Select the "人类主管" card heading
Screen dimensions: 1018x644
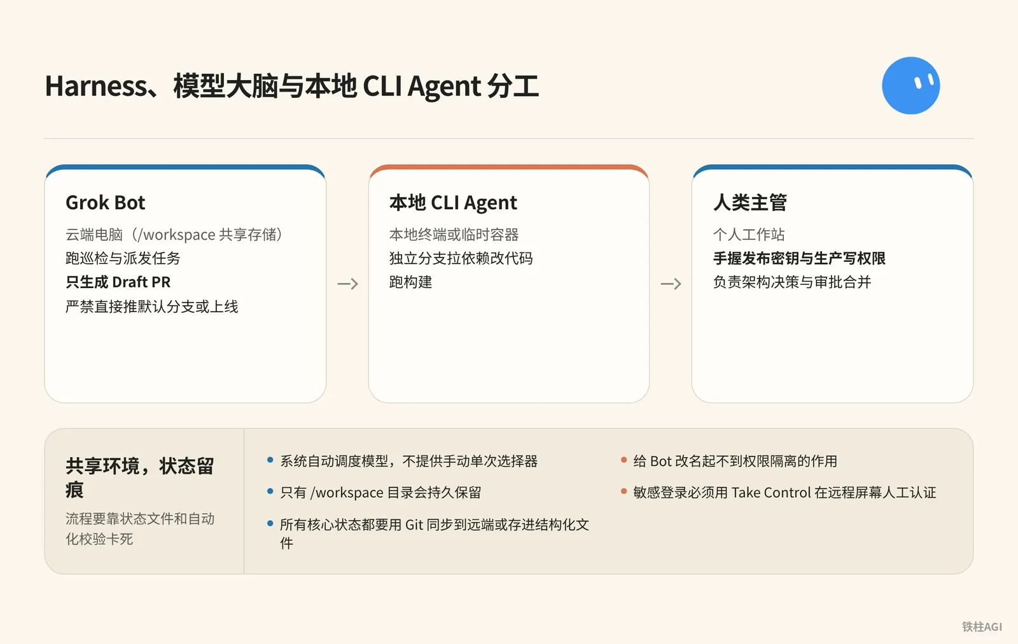coord(750,203)
